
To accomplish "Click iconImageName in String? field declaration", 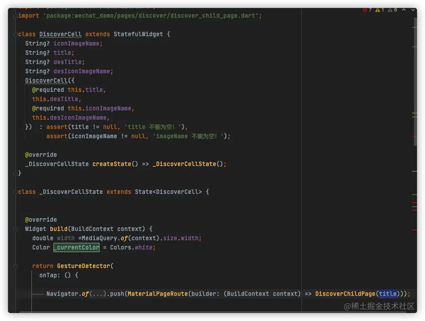I will coord(77,44).
